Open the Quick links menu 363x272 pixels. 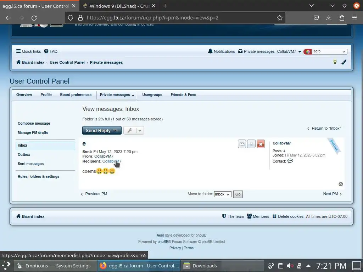point(28,51)
